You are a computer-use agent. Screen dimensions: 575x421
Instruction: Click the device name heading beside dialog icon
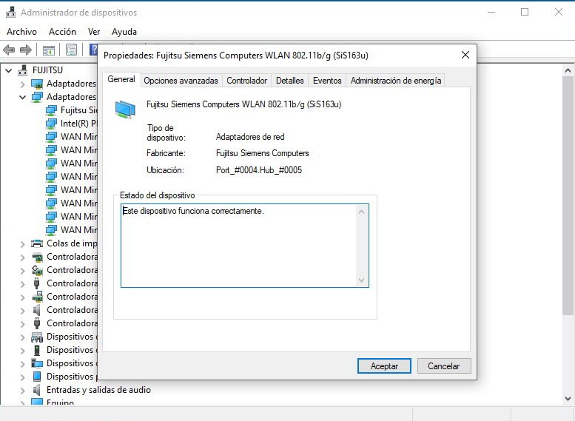pos(244,104)
